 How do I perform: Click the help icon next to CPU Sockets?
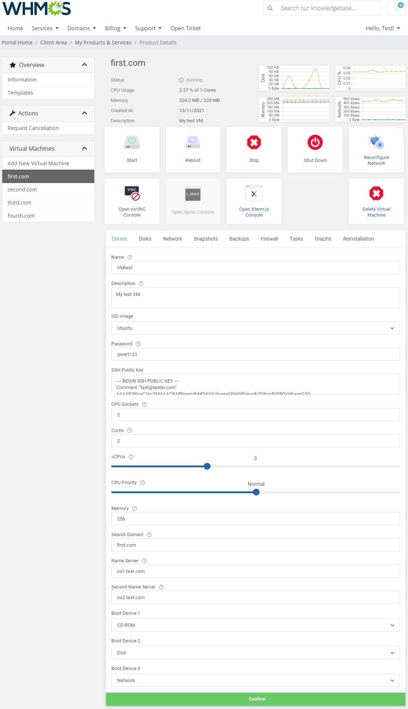[144, 404]
